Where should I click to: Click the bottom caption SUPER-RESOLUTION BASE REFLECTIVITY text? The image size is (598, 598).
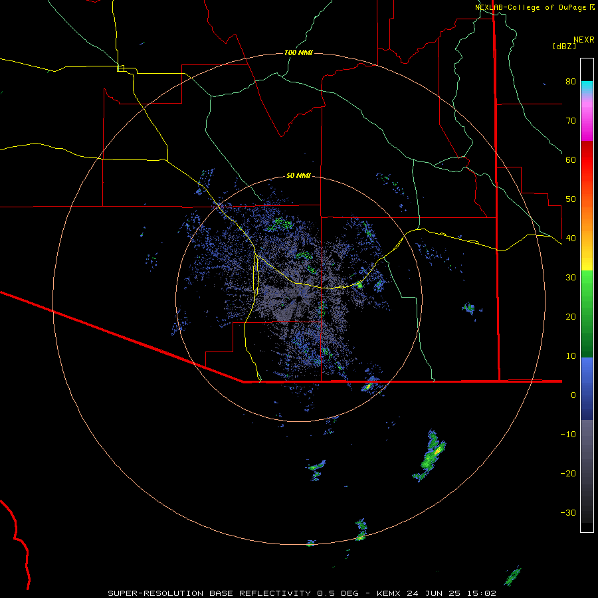pos(209,593)
